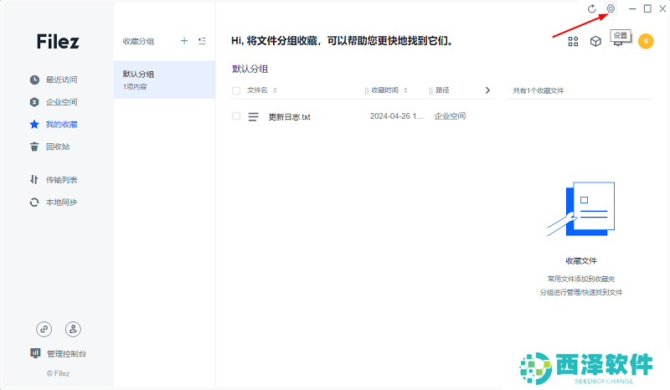
Task: Click the transfer arrows icon beside 传输列表
Action: click(34, 179)
